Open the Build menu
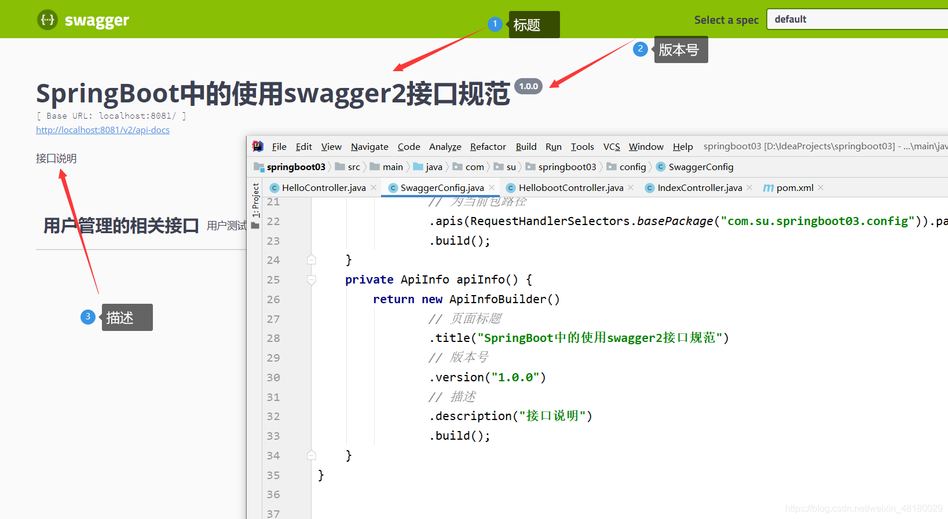Image resolution: width=948 pixels, height=519 pixels. coord(526,147)
